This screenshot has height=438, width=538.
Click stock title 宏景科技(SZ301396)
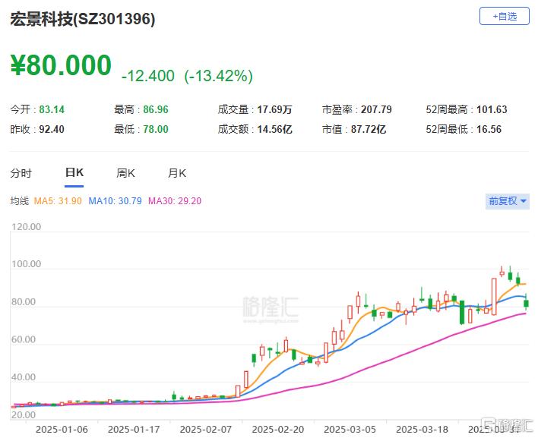(x=82, y=19)
